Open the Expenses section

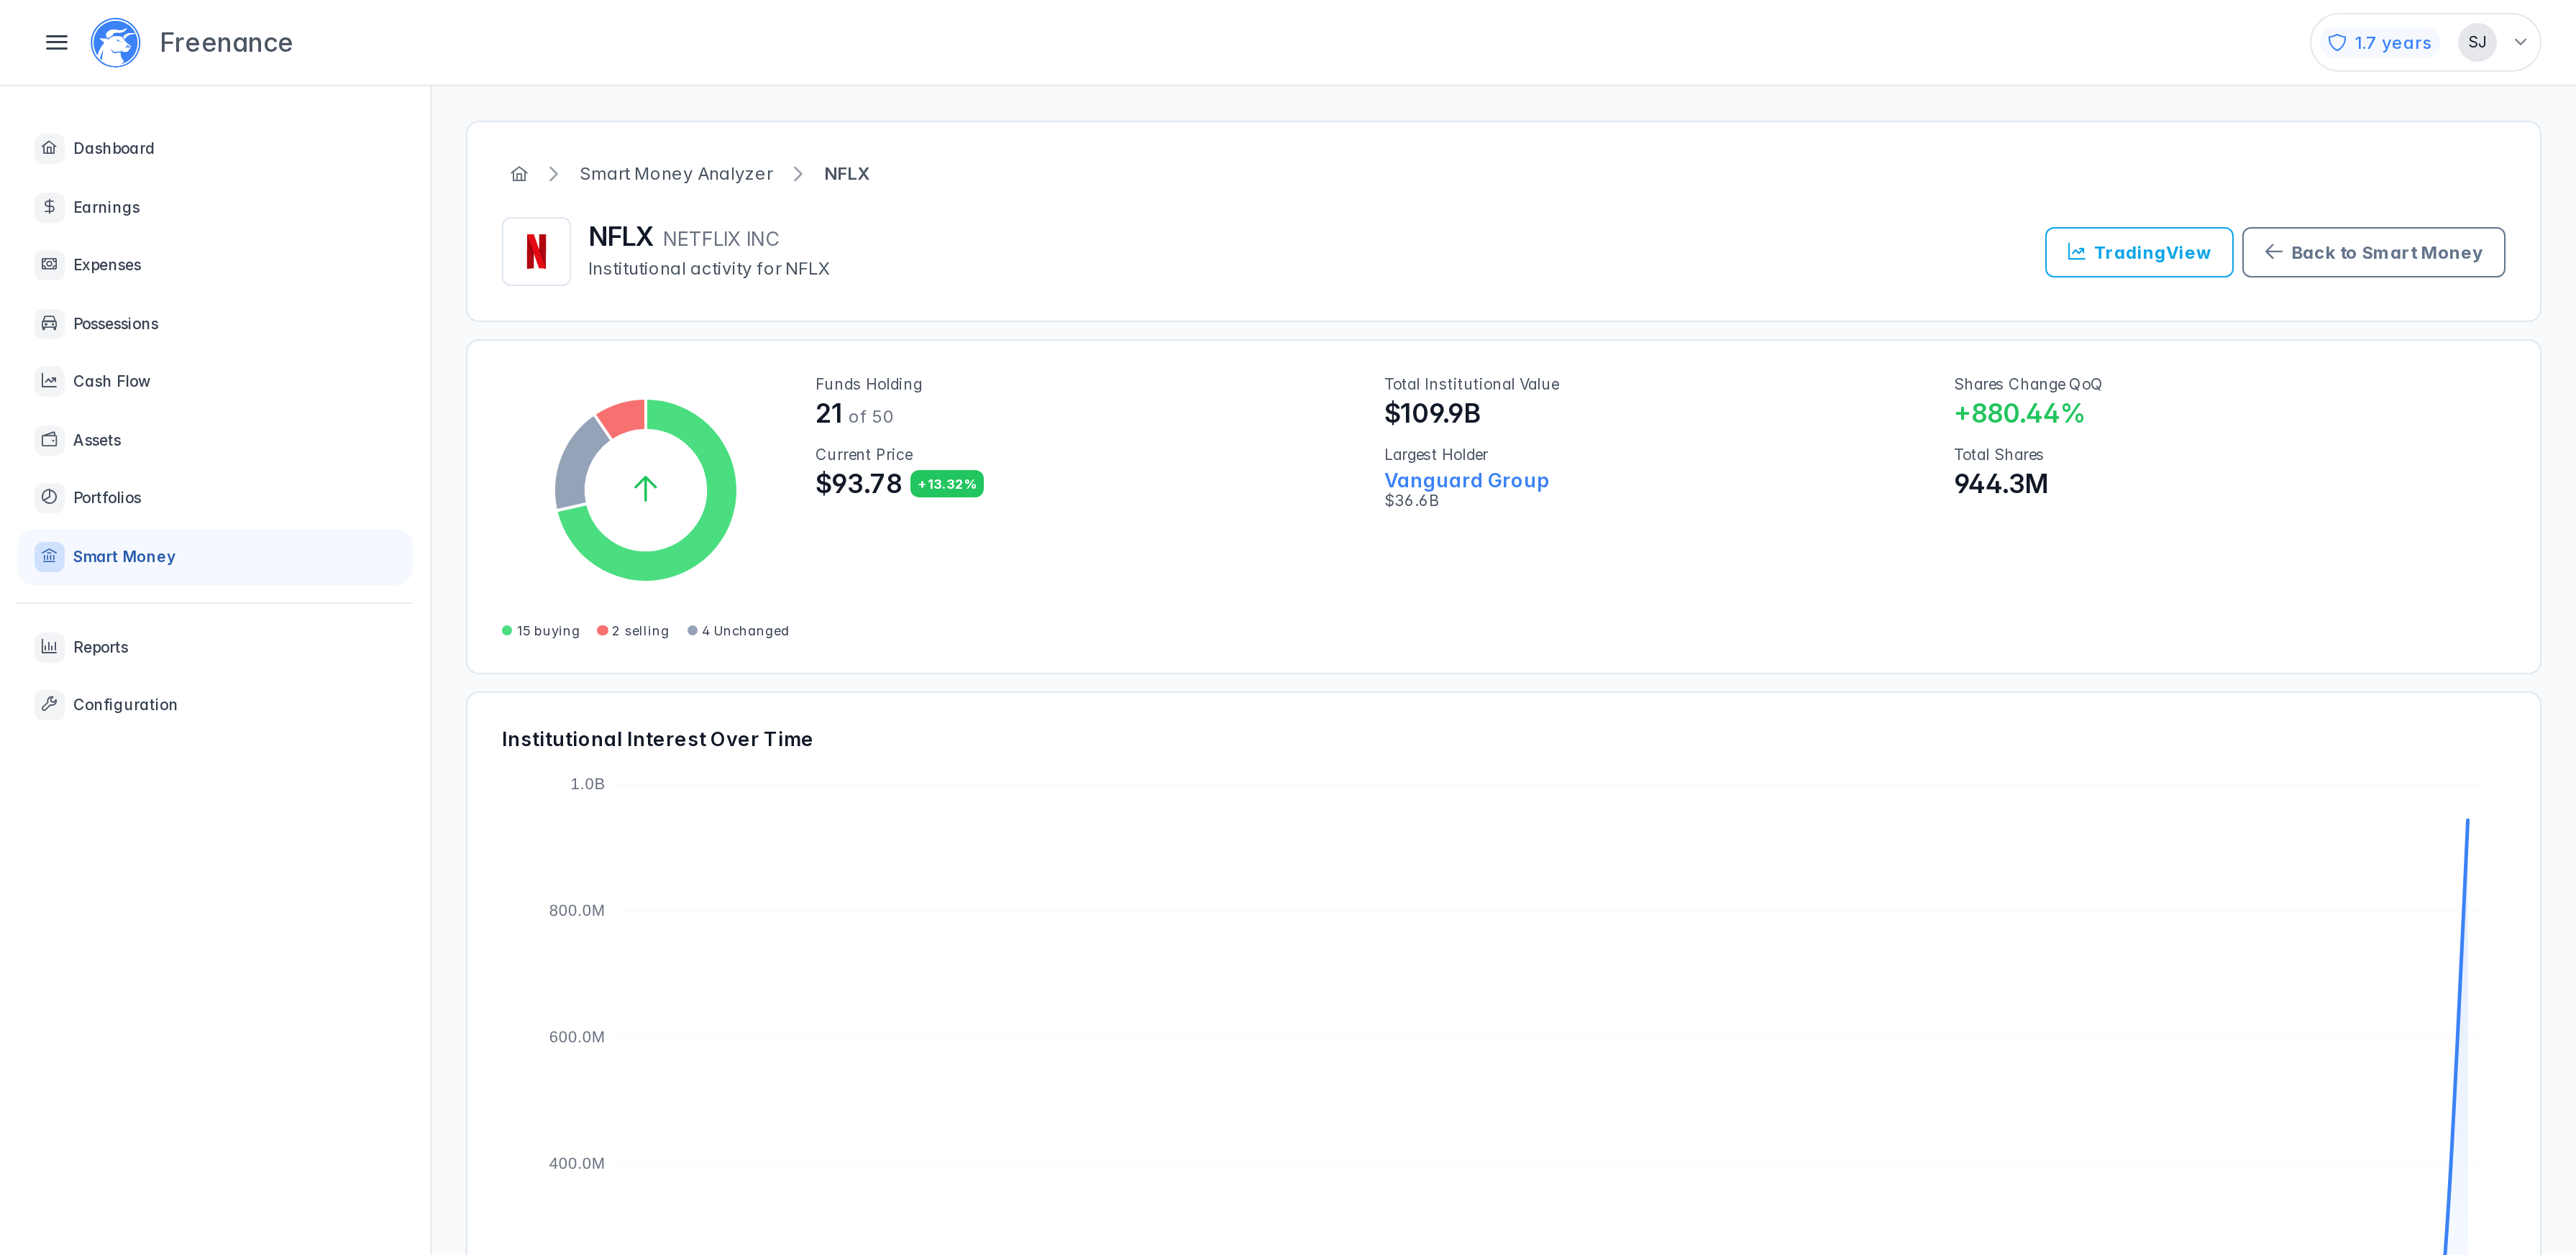coord(215,265)
